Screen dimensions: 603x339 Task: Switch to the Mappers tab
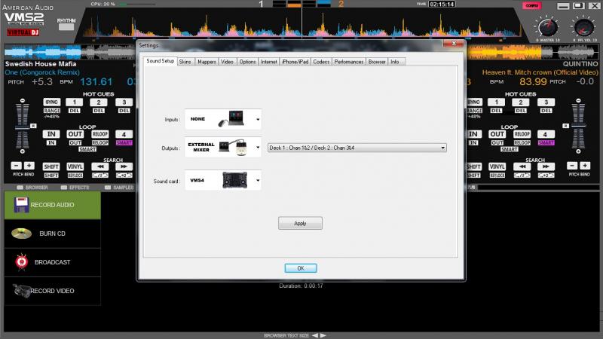[207, 62]
